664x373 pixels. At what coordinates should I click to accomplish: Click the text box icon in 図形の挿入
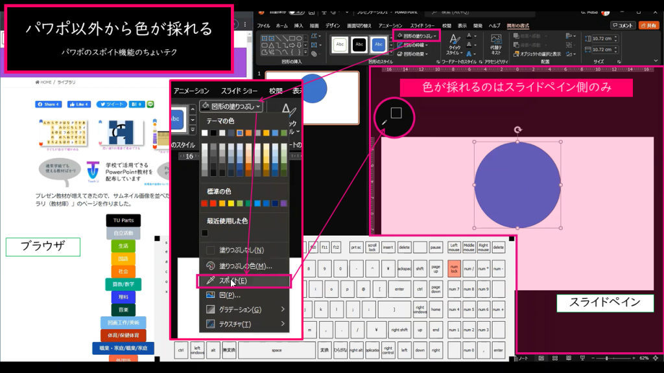pos(315,45)
